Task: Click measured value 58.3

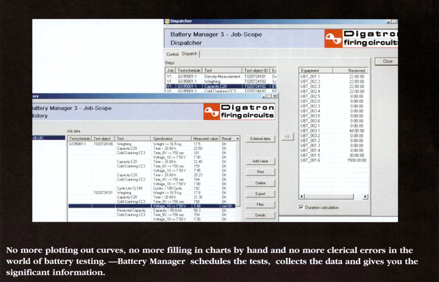Action: point(197,210)
